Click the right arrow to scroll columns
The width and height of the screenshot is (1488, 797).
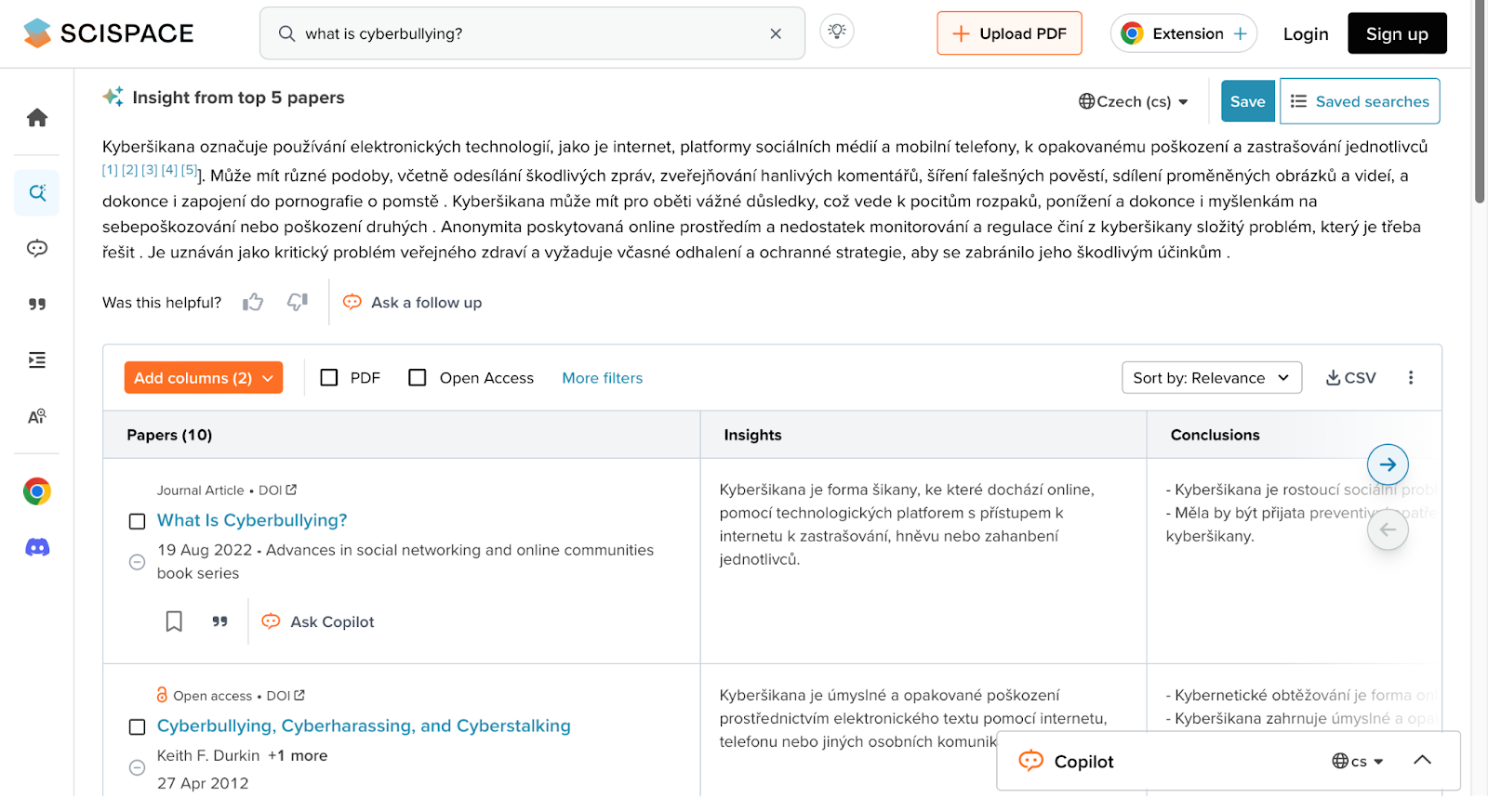click(x=1388, y=464)
